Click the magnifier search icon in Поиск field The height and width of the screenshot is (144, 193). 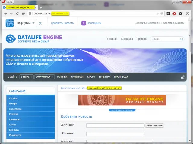tap(182, 39)
